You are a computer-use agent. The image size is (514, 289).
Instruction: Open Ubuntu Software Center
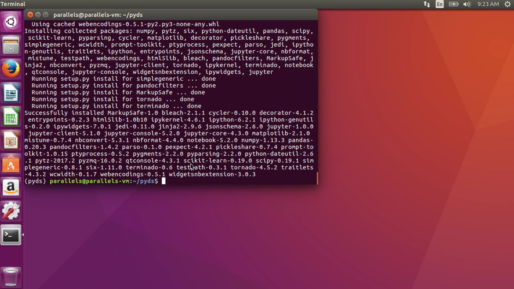click(11, 164)
